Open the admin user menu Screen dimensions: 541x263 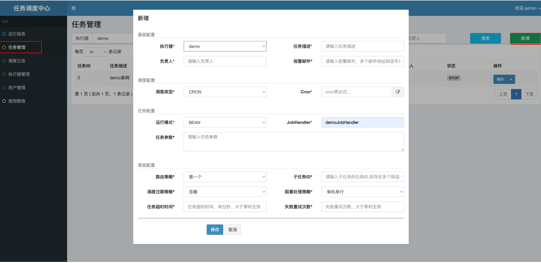point(527,8)
